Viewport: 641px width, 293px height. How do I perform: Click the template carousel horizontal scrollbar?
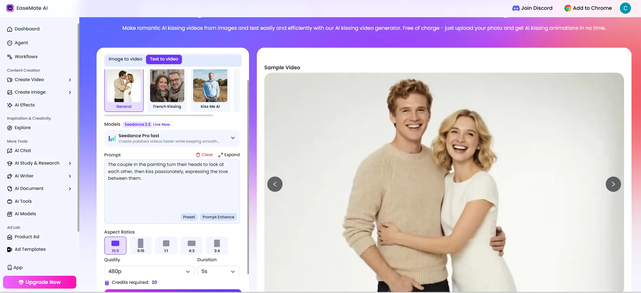159,116
